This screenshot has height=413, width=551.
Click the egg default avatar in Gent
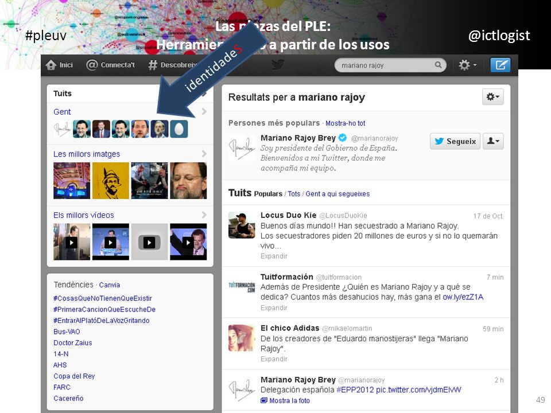tap(179, 129)
